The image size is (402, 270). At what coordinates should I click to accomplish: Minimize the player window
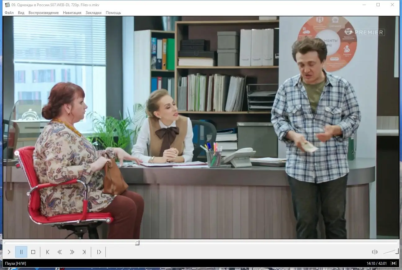tap(364, 5)
